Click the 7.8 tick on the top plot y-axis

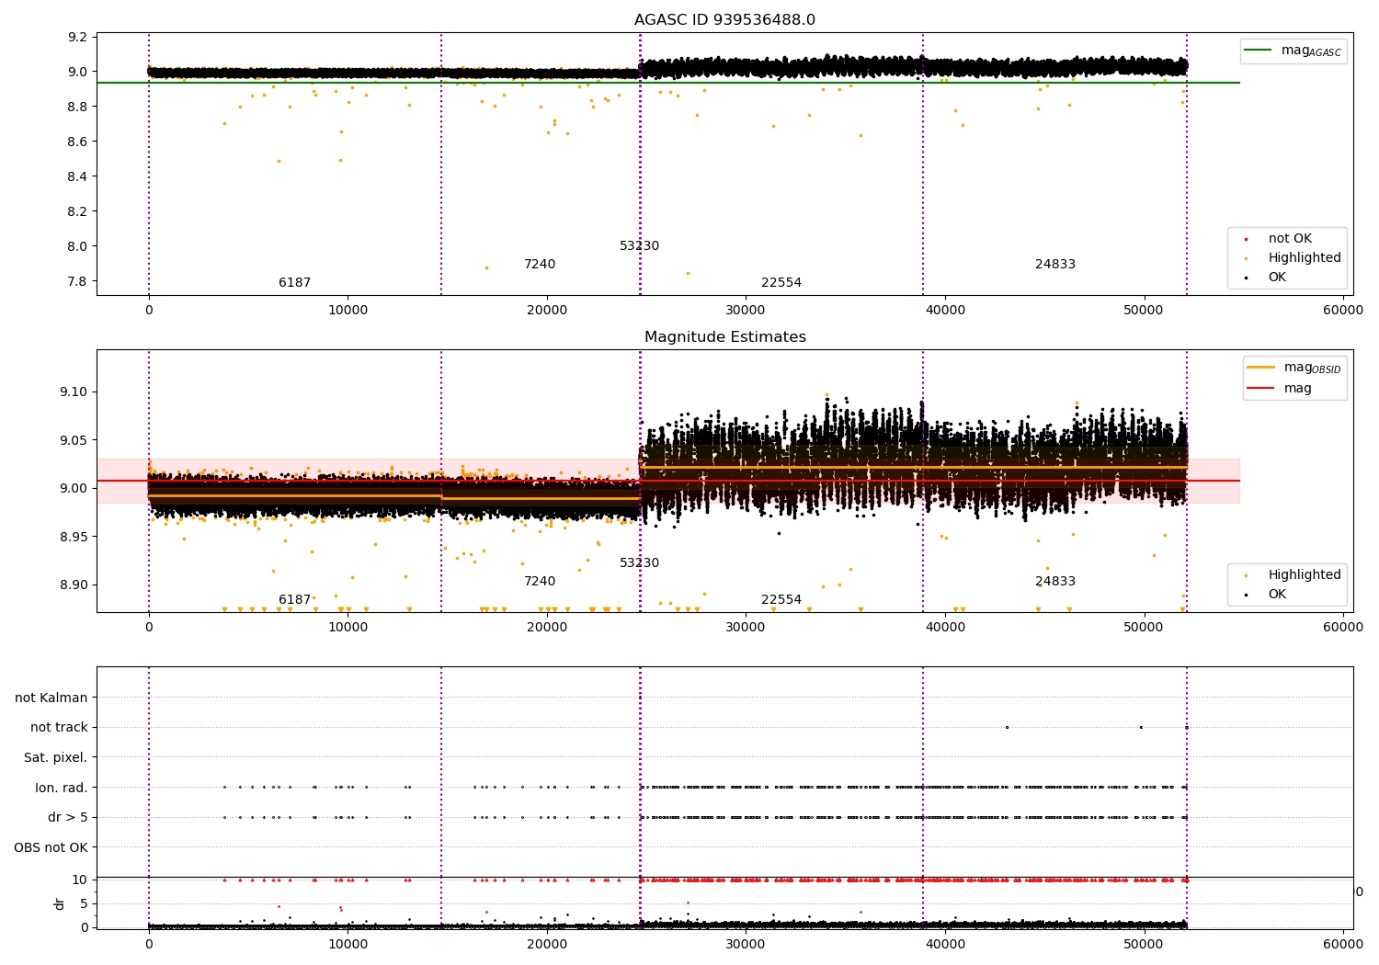coord(78,281)
